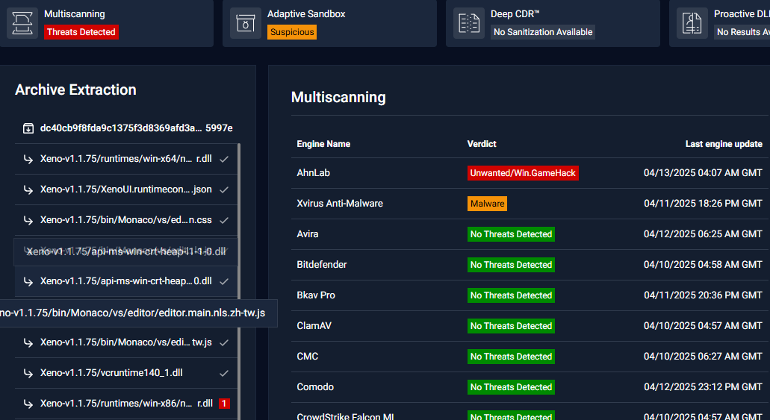Select bin/Monaco/vs/edi… tw.js file
This screenshot has height=420, width=770.
[x=126, y=342]
